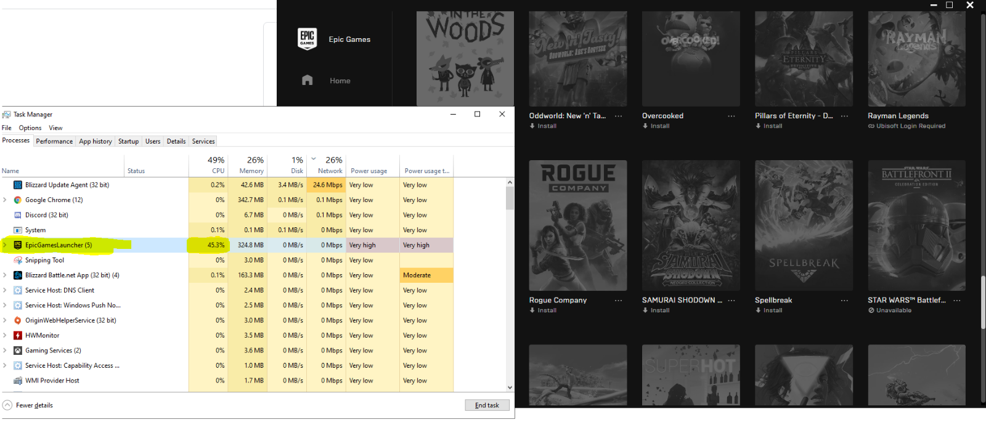
Task: Install Overcooked from the library
Action: point(656,126)
